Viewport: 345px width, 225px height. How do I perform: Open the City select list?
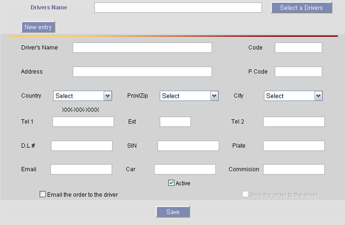tap(293, 96)
